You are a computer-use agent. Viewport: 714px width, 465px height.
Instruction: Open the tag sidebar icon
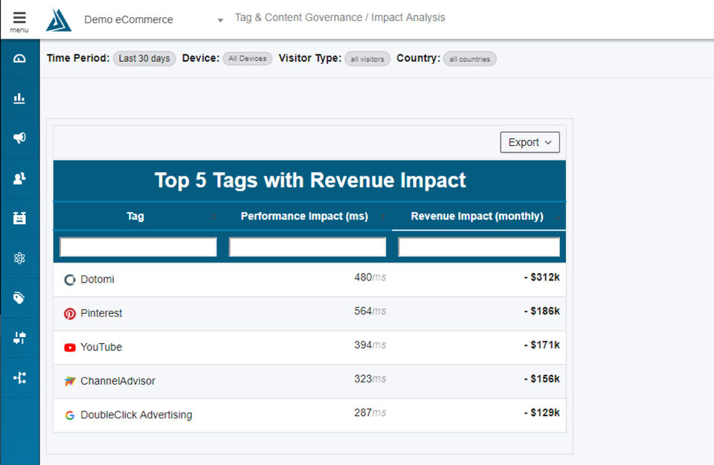(19, 298)
